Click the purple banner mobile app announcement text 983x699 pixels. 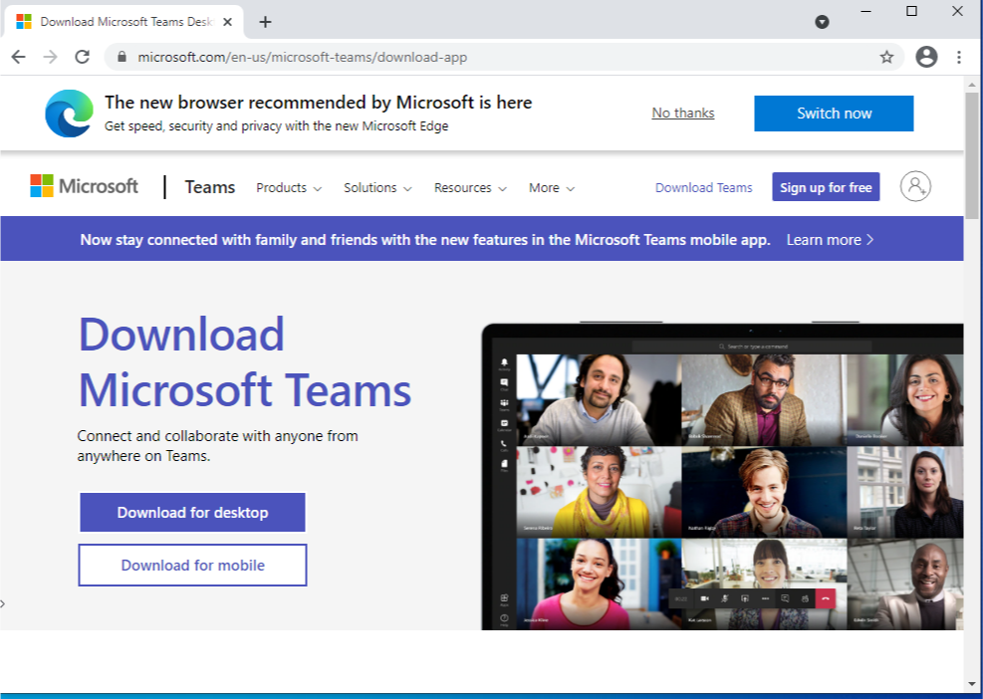pyautogui.click(x=425, y=240)
